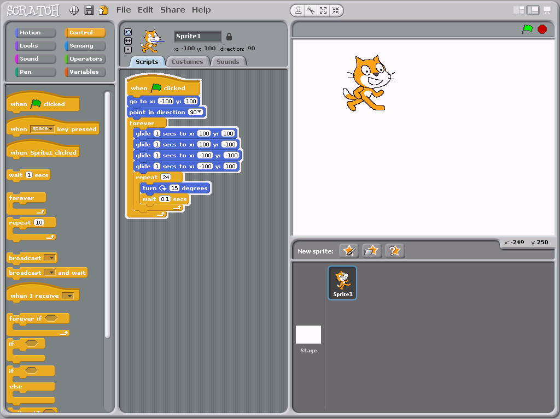This screenshot has width=560, height=419.
Task: Open the Edit menu
Action: 145,10
